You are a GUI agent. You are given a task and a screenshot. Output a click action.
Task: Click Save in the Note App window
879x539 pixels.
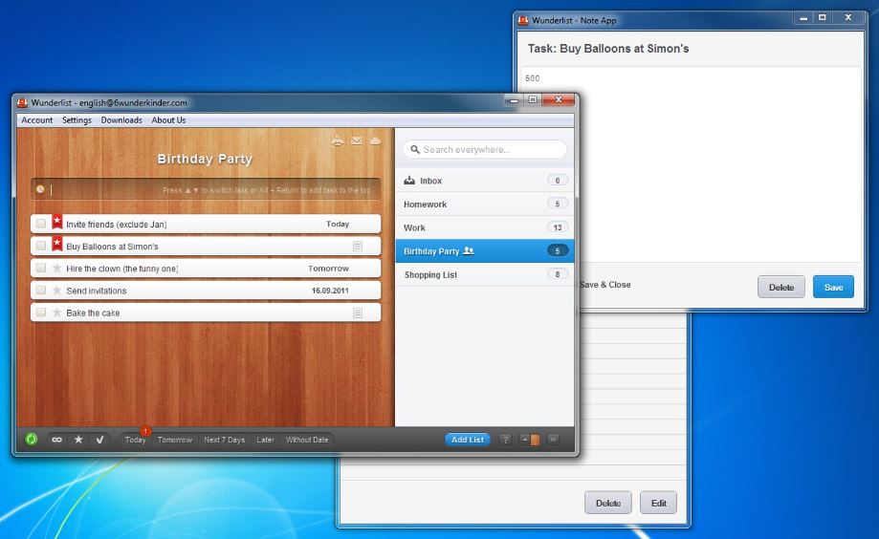(x=834, y=287)
